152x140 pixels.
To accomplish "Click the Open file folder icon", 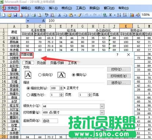I will coord(10,15).
